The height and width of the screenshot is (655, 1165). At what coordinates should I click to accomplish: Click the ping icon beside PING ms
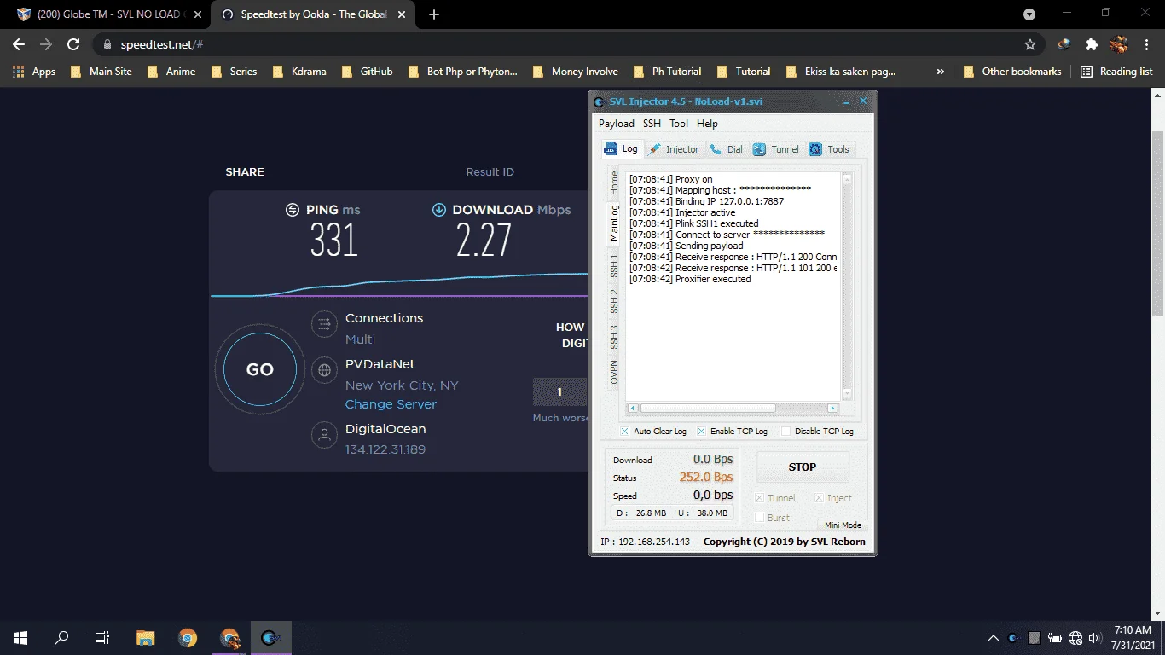coord(293,210)
